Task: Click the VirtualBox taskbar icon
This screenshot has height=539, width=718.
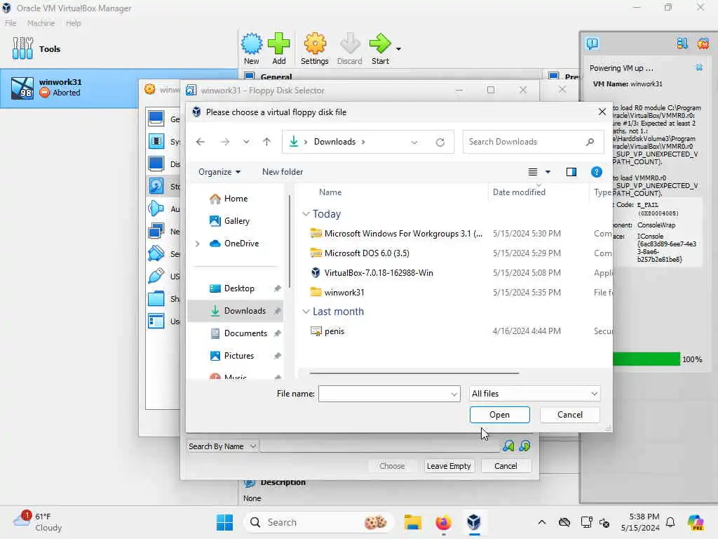Action: (474, 522)
